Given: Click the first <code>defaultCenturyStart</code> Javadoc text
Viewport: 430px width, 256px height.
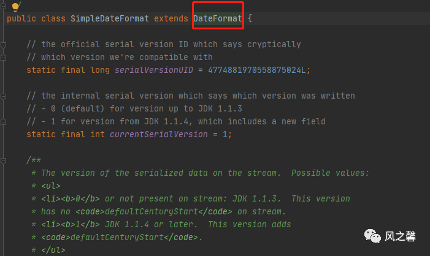Looking at the screenshot, I should [x=153, y=212].
